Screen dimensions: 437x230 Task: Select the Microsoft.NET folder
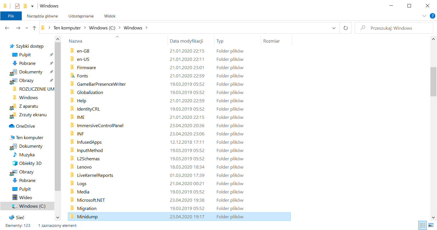pos(179,200)
